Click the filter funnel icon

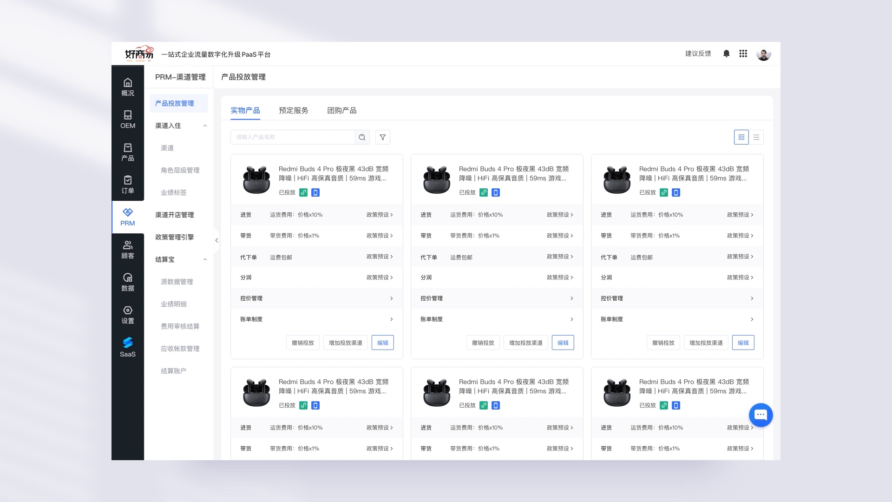382,137
